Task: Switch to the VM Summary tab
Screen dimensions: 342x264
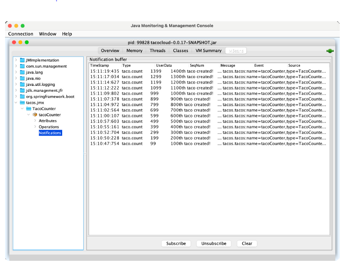Action: [x=208, y=51]
